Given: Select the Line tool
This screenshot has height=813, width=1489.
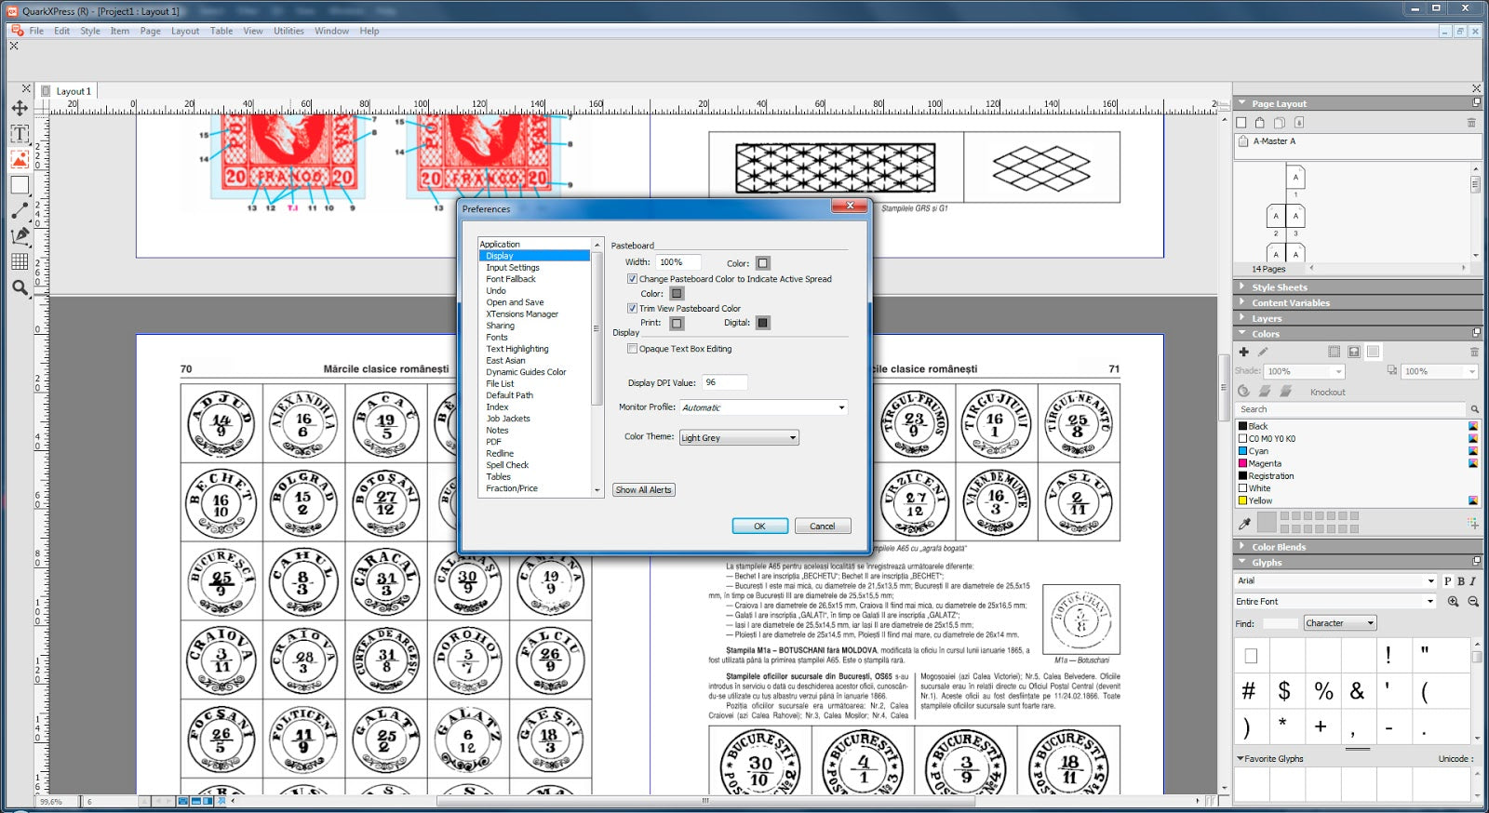Looking at the screenshot, I should [x=20, y=211].
